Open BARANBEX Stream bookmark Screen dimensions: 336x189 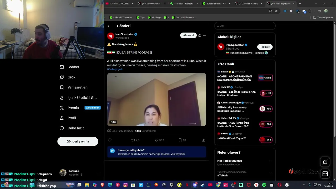(122, 18)
